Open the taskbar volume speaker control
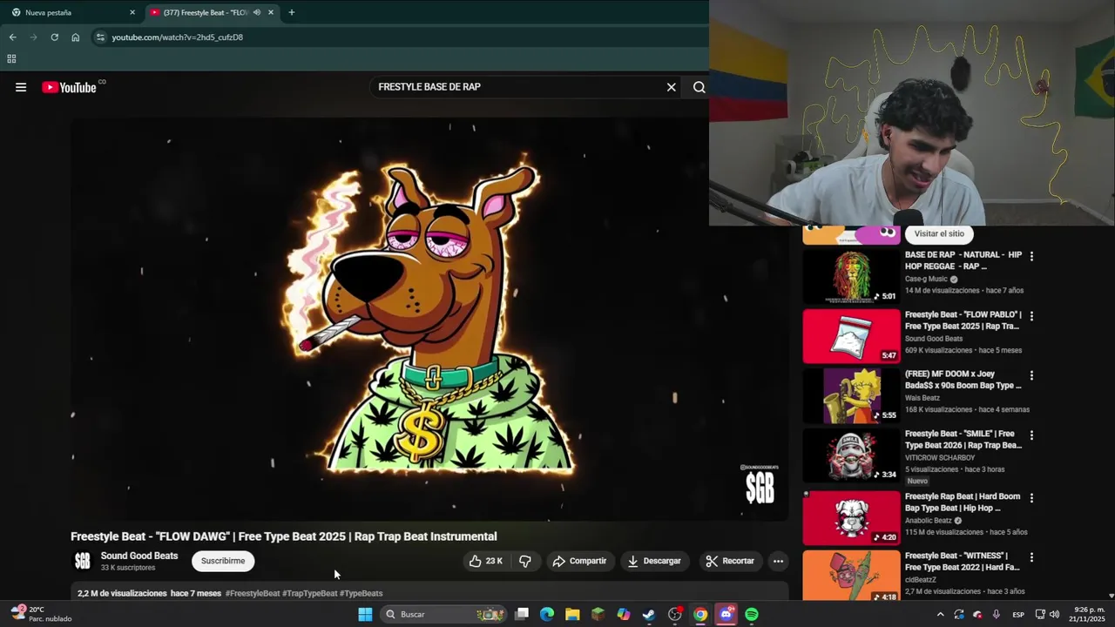 click(1055, 615)
